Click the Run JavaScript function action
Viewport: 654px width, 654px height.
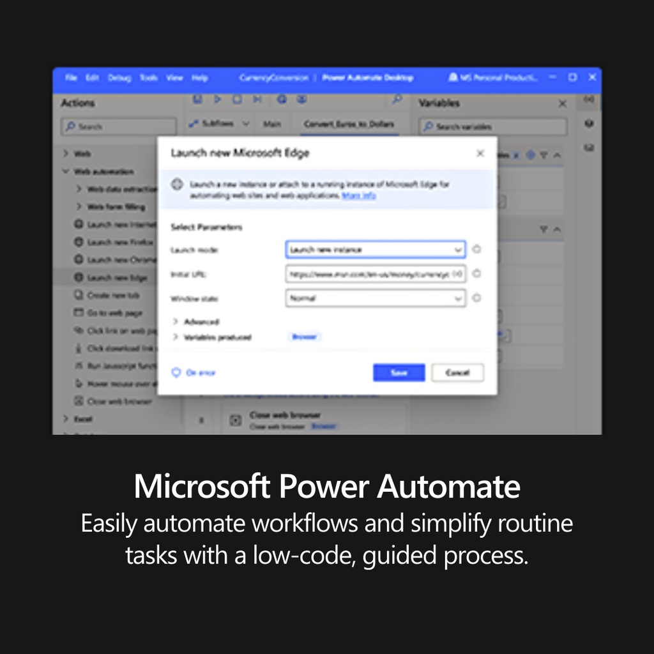coord(116,366)
